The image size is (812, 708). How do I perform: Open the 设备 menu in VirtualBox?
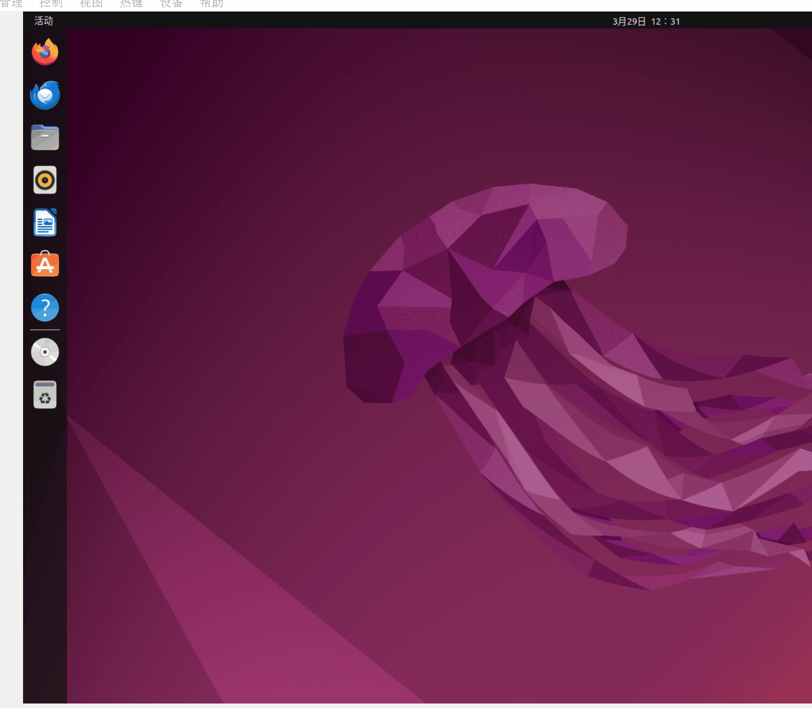tap(171, 4)
